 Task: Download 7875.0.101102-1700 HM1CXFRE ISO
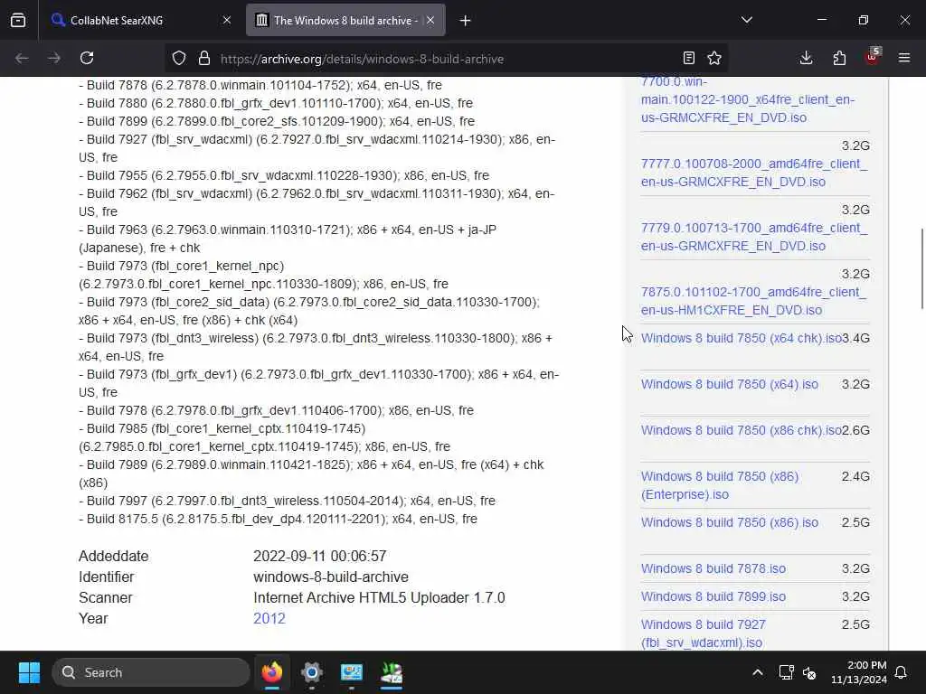click(753, 301)
